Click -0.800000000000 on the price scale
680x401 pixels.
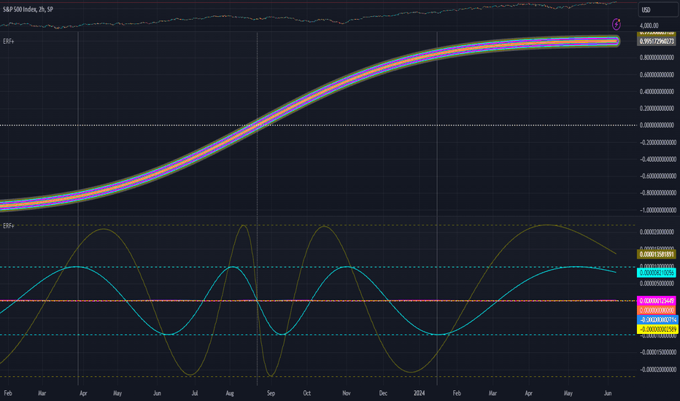[657, 193]
